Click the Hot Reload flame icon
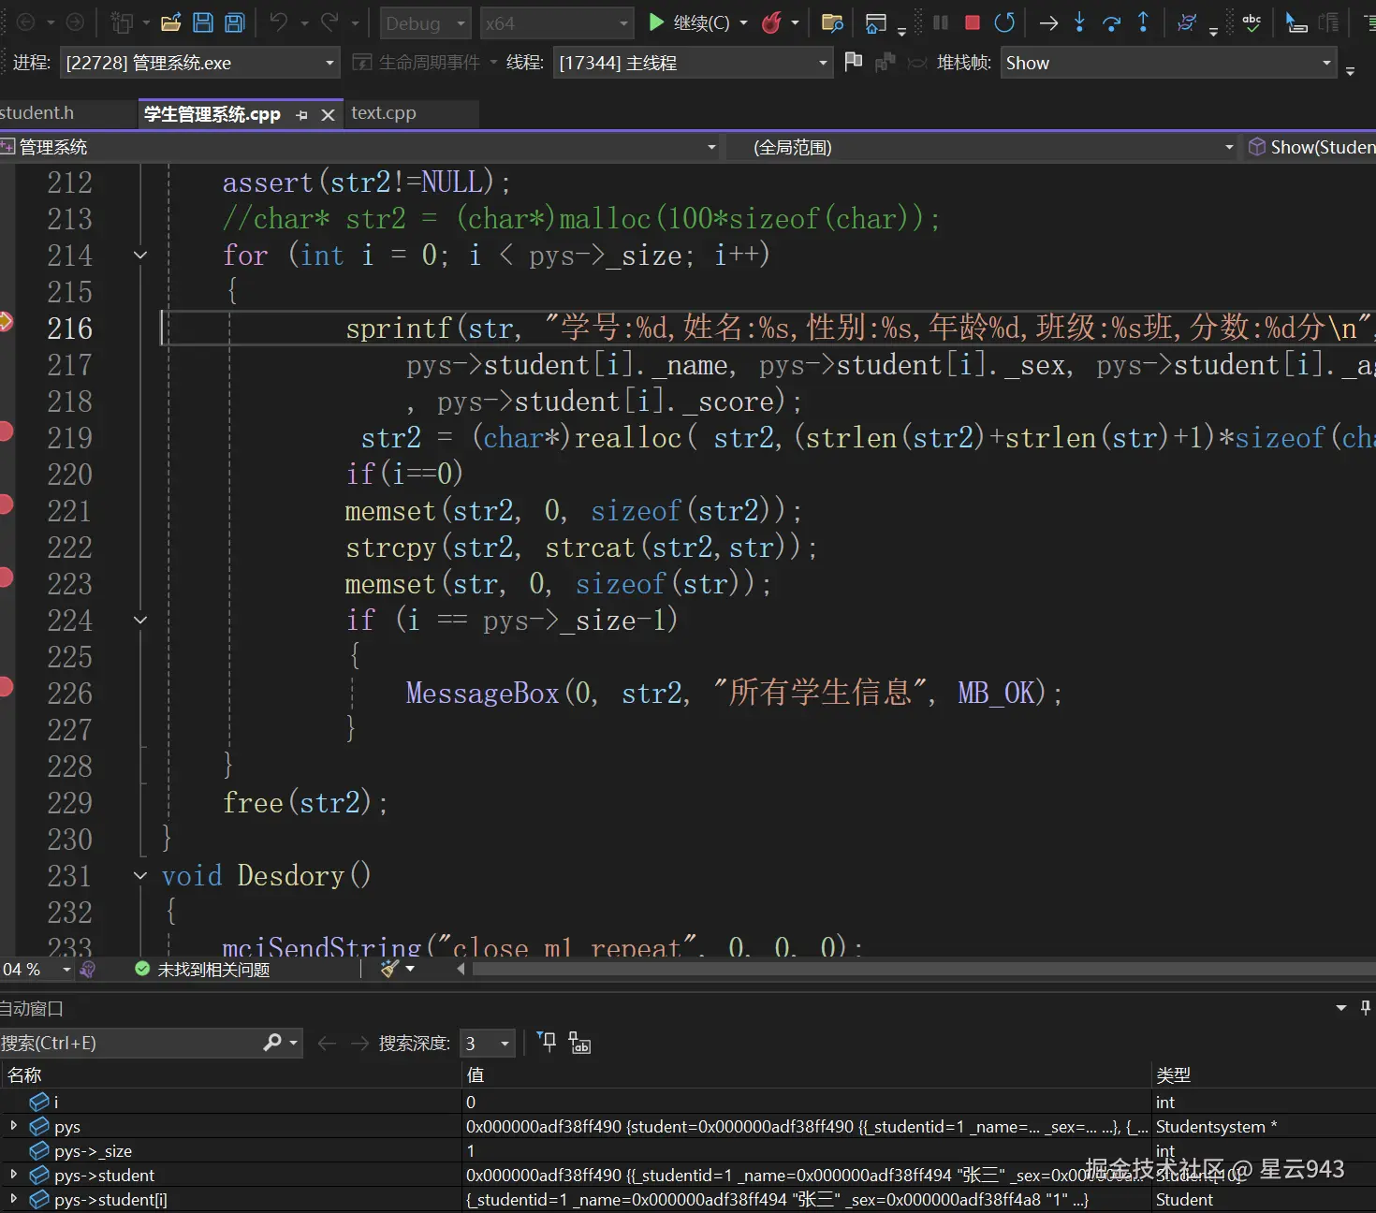The width and height of the screenshot is (1376, 1213). 771,22
